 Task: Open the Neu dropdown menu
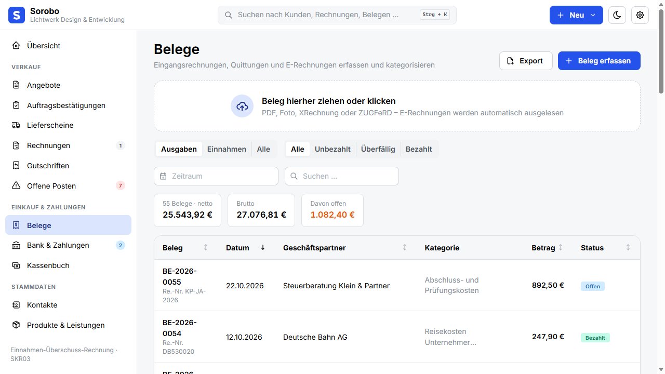[576, 15]
